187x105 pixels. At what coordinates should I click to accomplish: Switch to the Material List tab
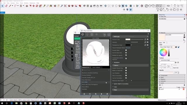(x=86, y=67)
